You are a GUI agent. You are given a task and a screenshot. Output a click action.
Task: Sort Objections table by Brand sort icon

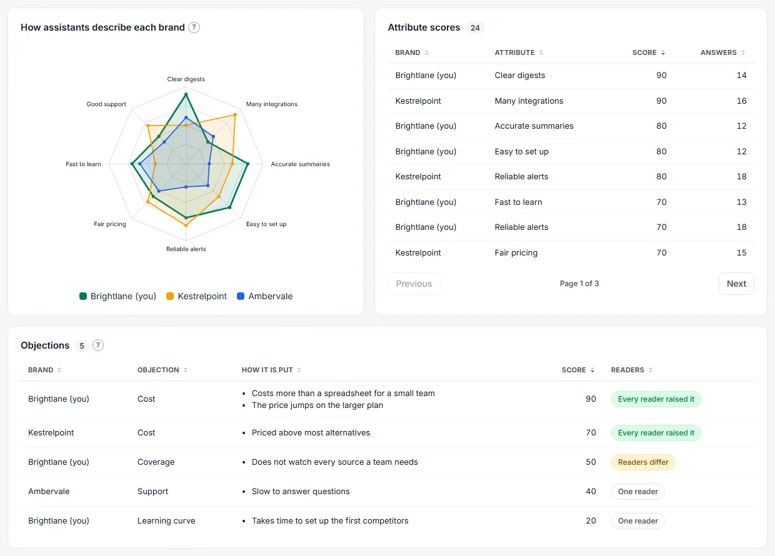click(x=59, y=370)
